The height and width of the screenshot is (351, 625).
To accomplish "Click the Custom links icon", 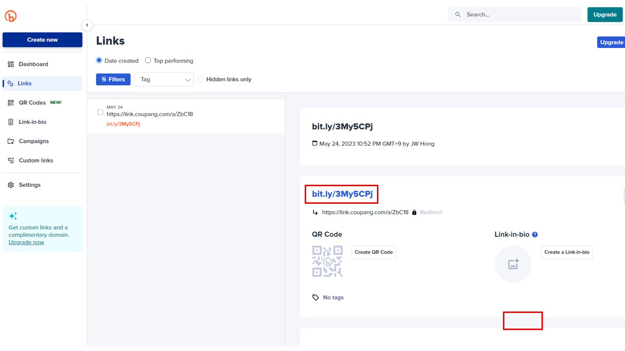I will coord(11,160).
